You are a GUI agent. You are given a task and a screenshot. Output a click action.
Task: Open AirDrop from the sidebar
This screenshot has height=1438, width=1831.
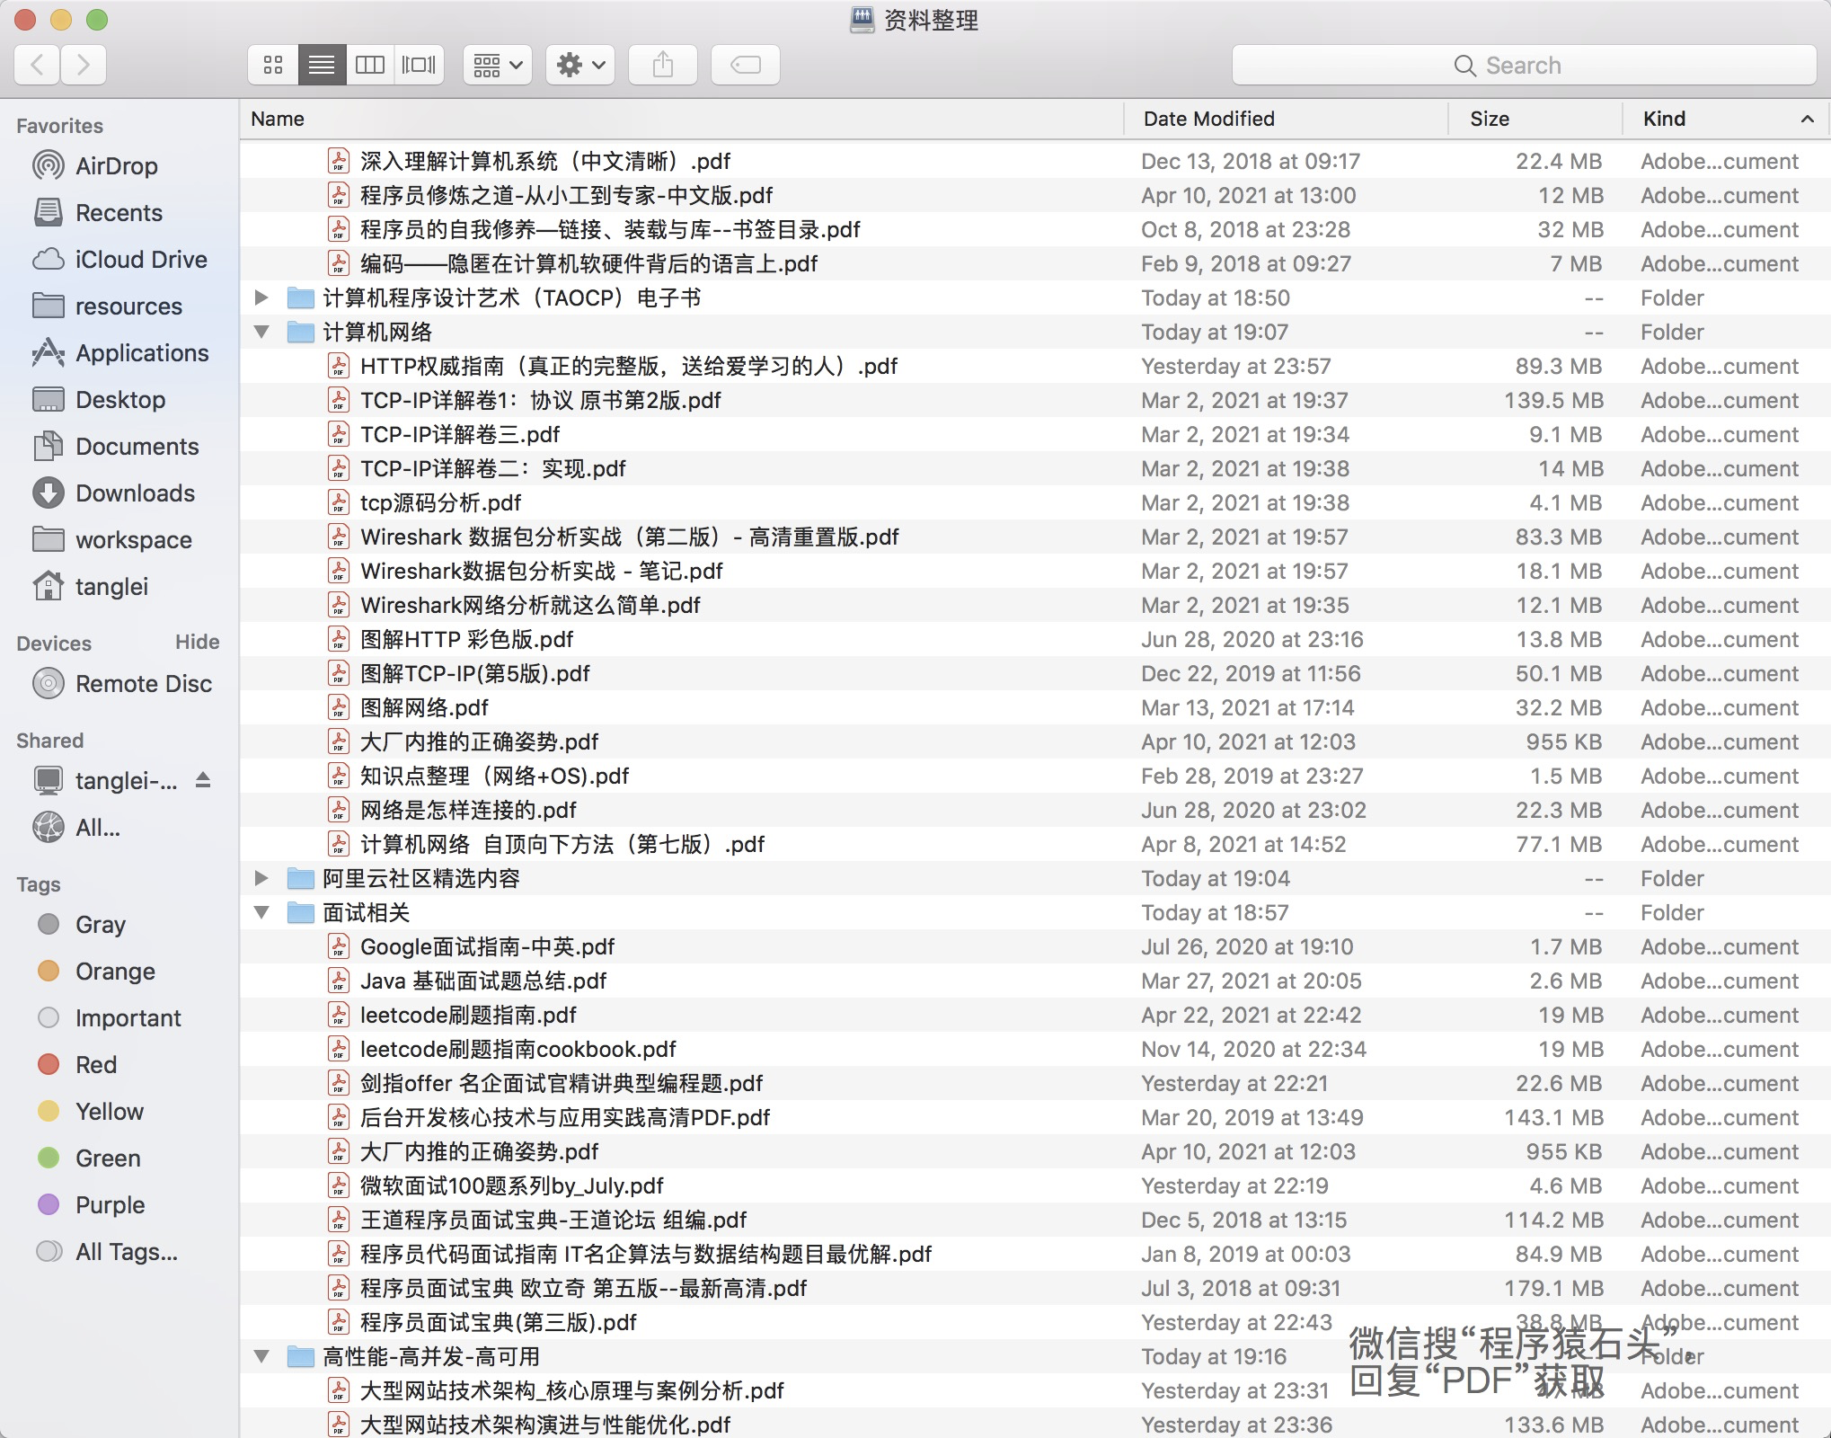pyautogui.click(x=116, y=165)
